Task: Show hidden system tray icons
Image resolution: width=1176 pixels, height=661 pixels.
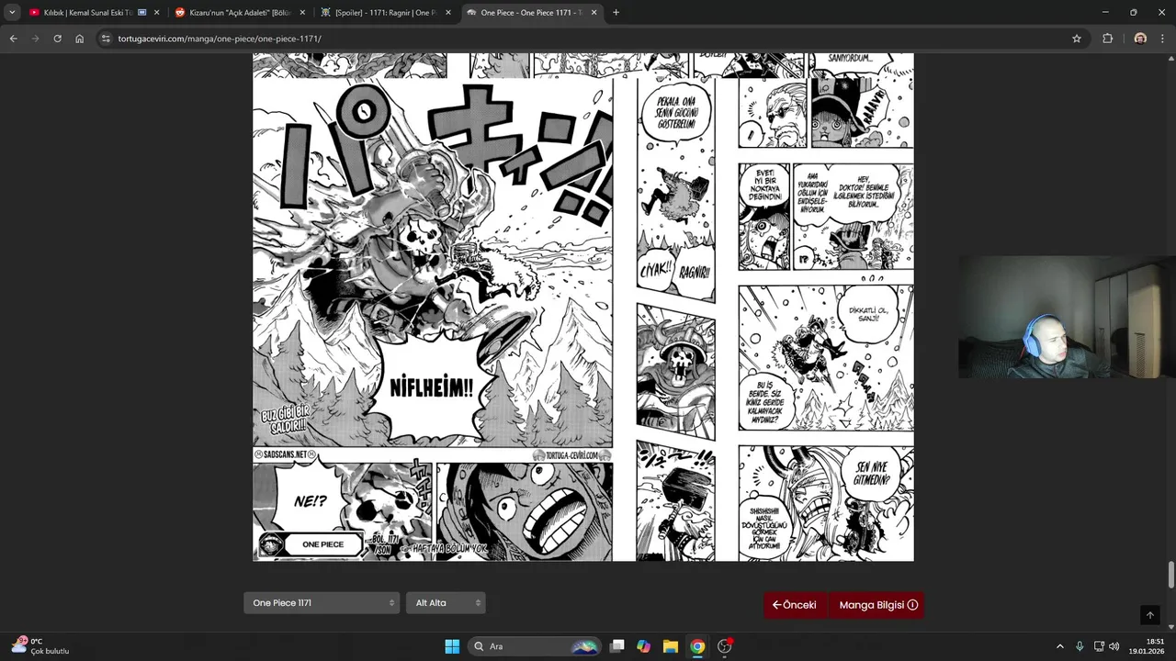Action: (x=1059, y=646)
